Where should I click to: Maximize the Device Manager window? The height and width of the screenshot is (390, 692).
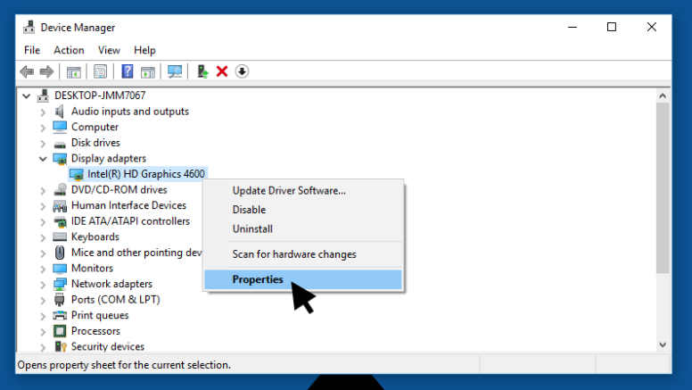612,27
